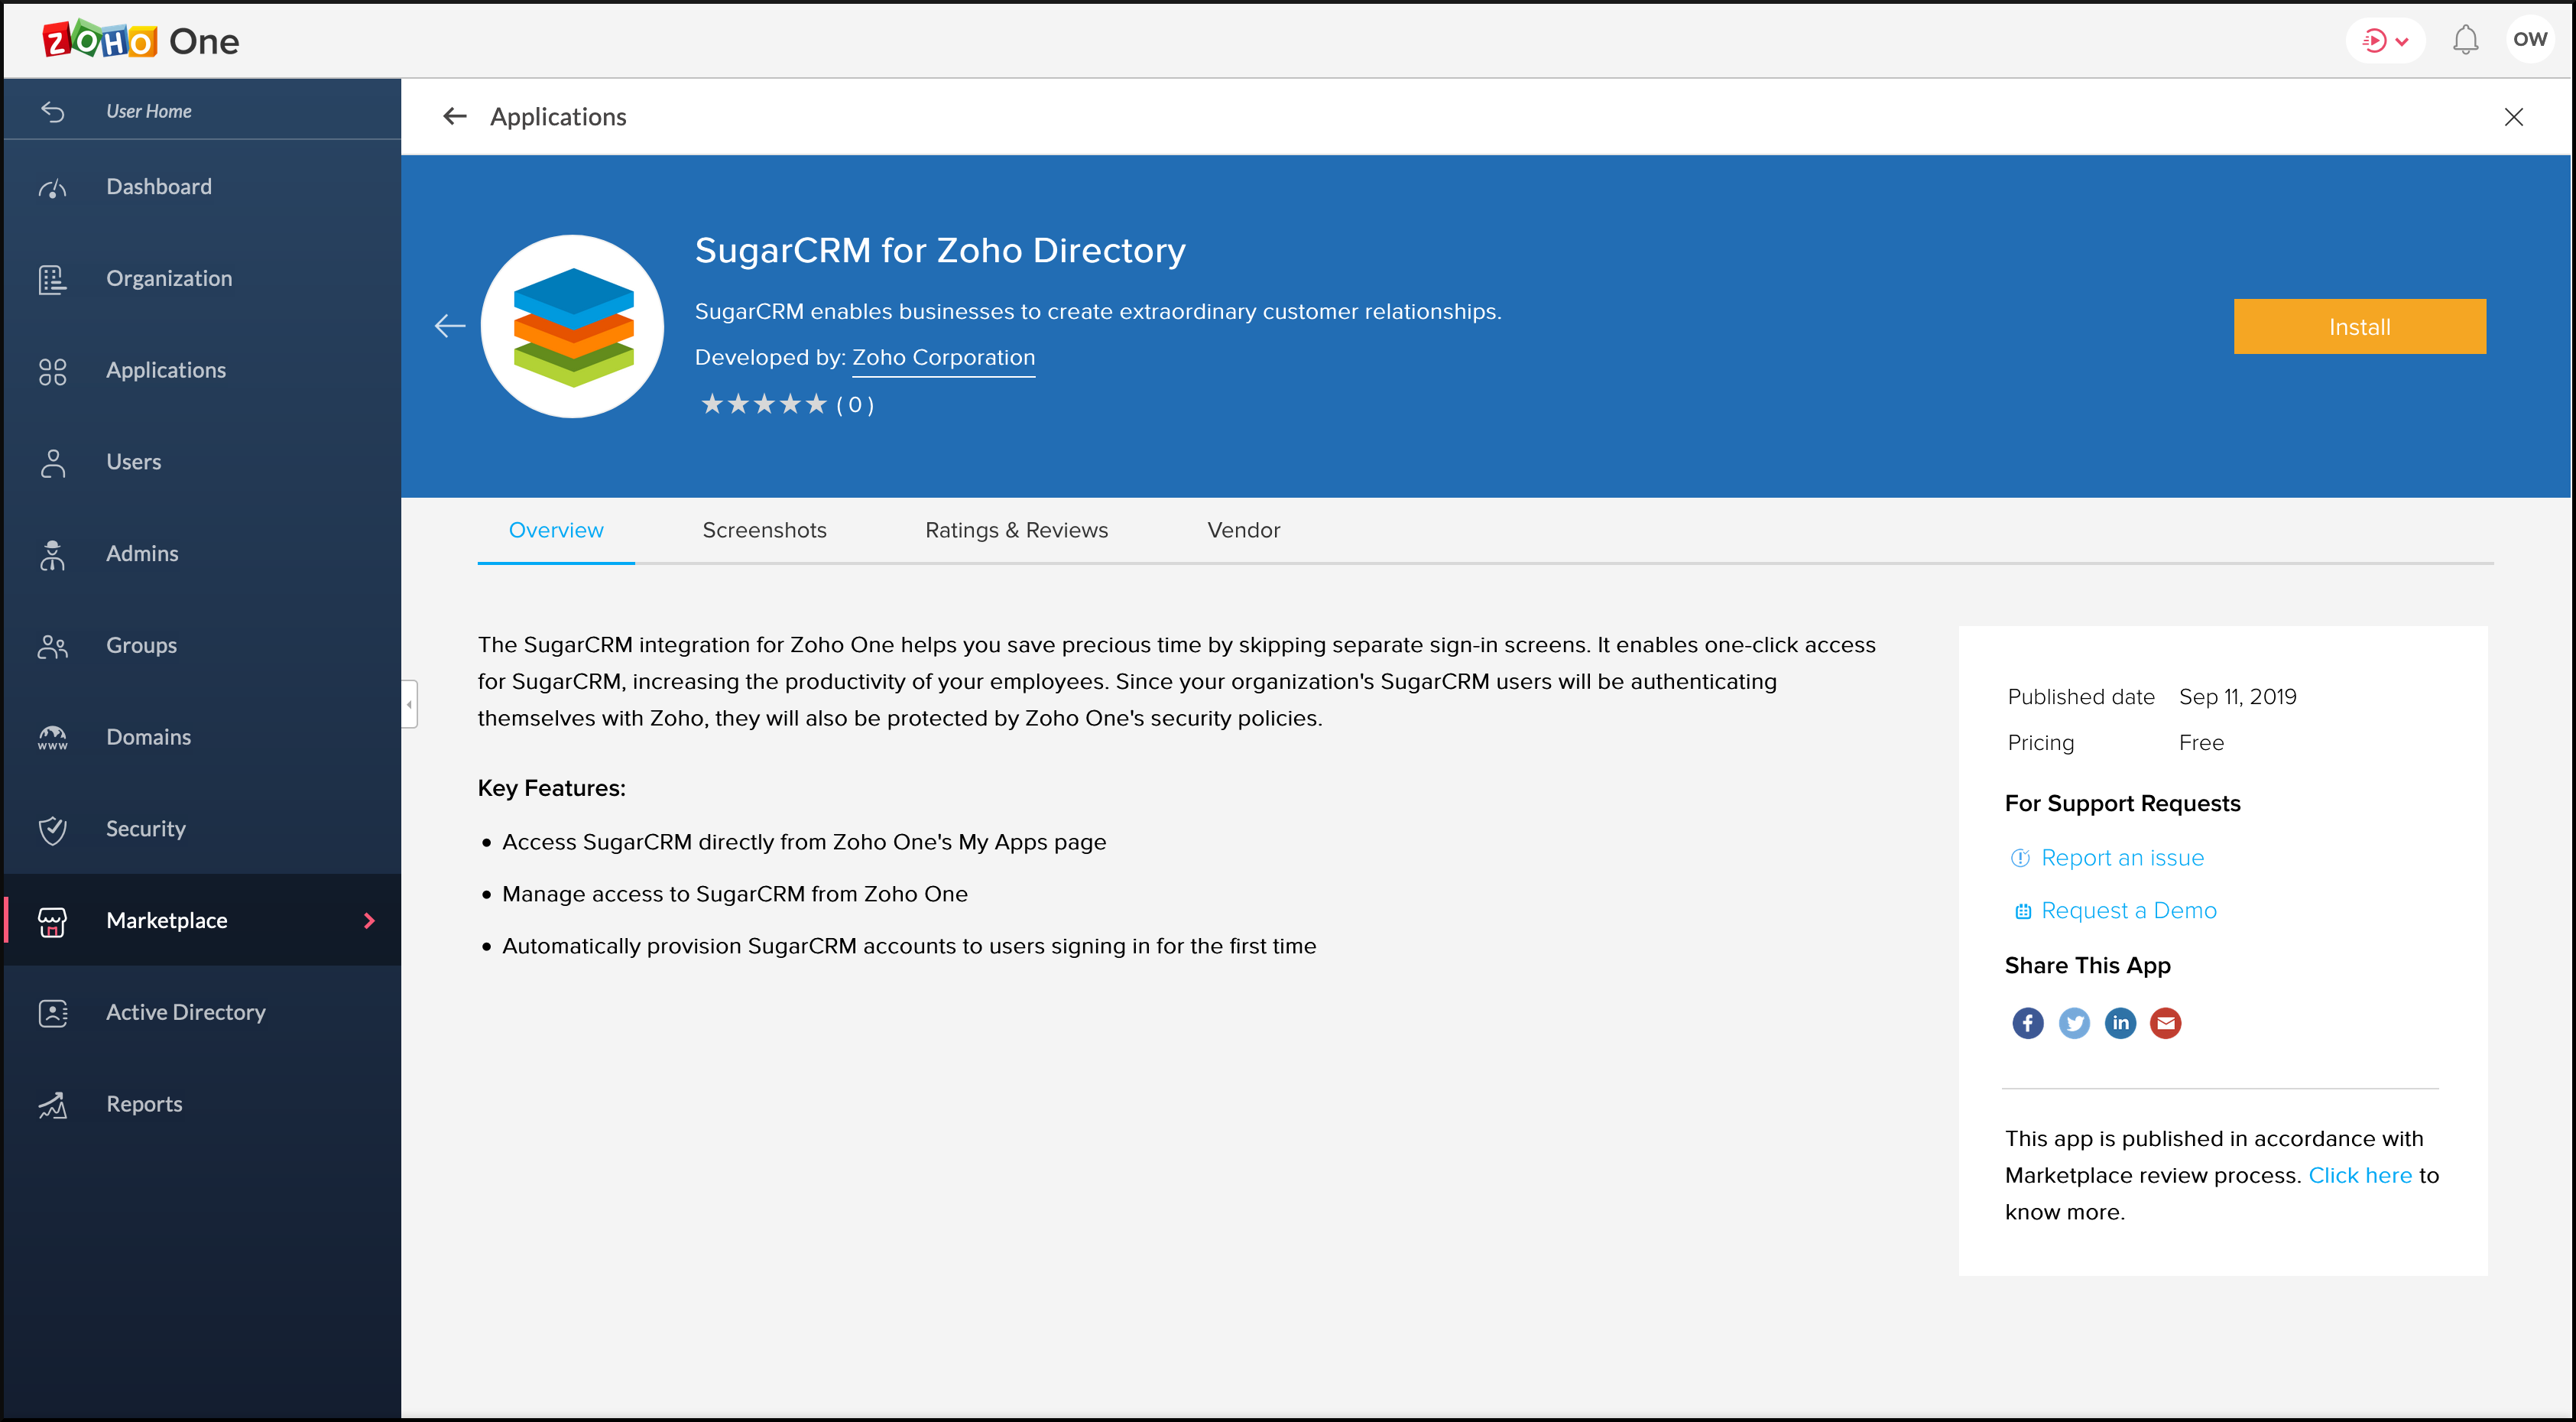
Task: Share the app on Twitter
Action: [2073, 1023]
